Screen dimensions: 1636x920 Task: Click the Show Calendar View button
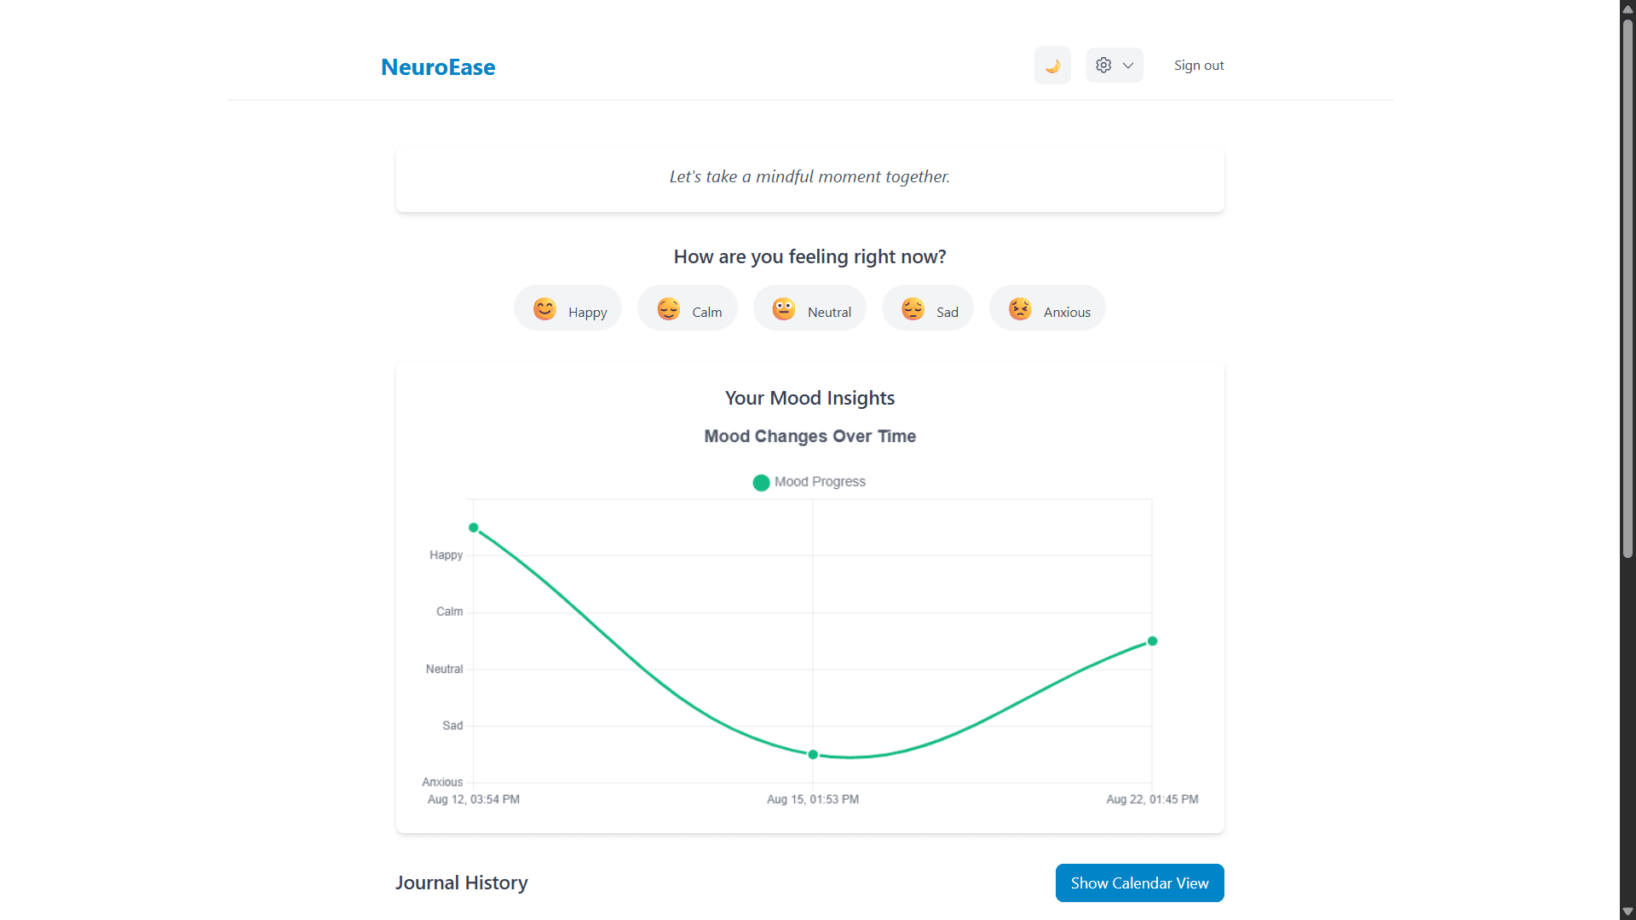pyautogui.click(x=1139, y=883)
